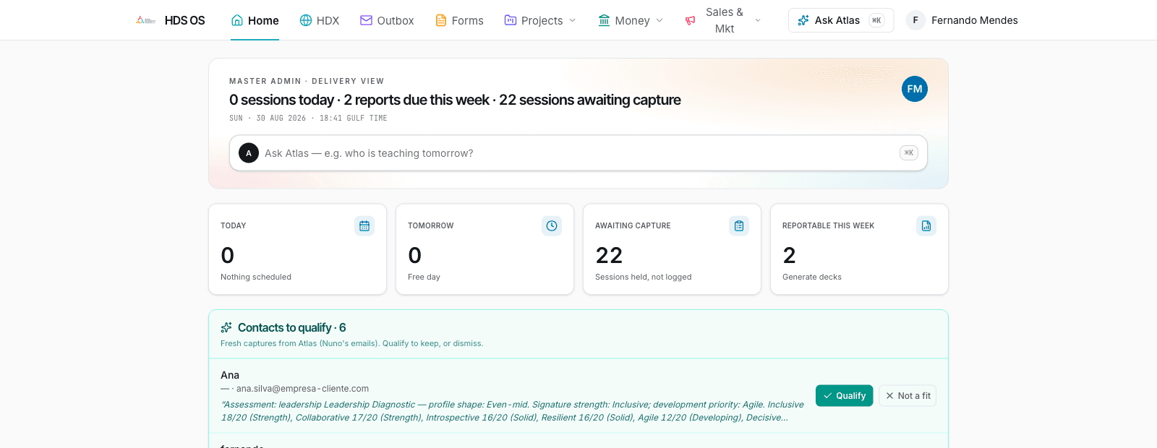The height and width of the screenshot is (448, 1157).
Task: Click the Money bank icon
Action: (x=604, y=20)
